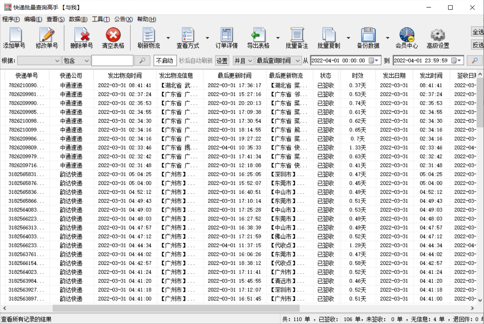This screenshot has height=324, width=484.
Task: Open the 最后查询时间 dropdown
Action: [278, 61]
